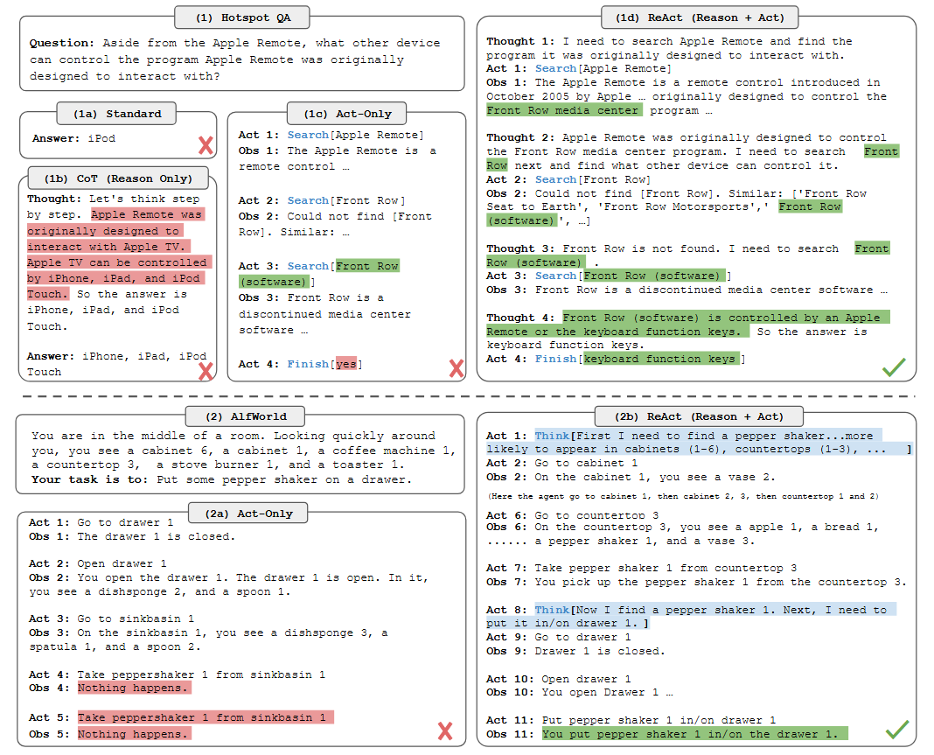Click blue "Search" in Act 1 of (1c) Act-Only

pyautogui.click(x=308, y=136)
